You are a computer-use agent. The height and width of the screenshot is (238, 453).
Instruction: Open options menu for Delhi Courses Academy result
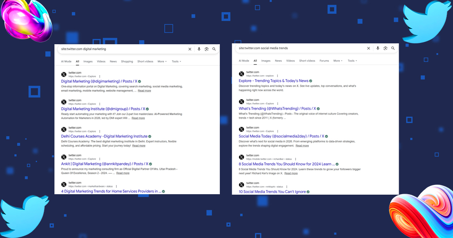100,131
